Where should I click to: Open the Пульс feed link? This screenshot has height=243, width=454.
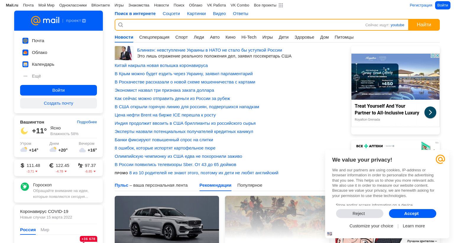(x=121, y=185)
